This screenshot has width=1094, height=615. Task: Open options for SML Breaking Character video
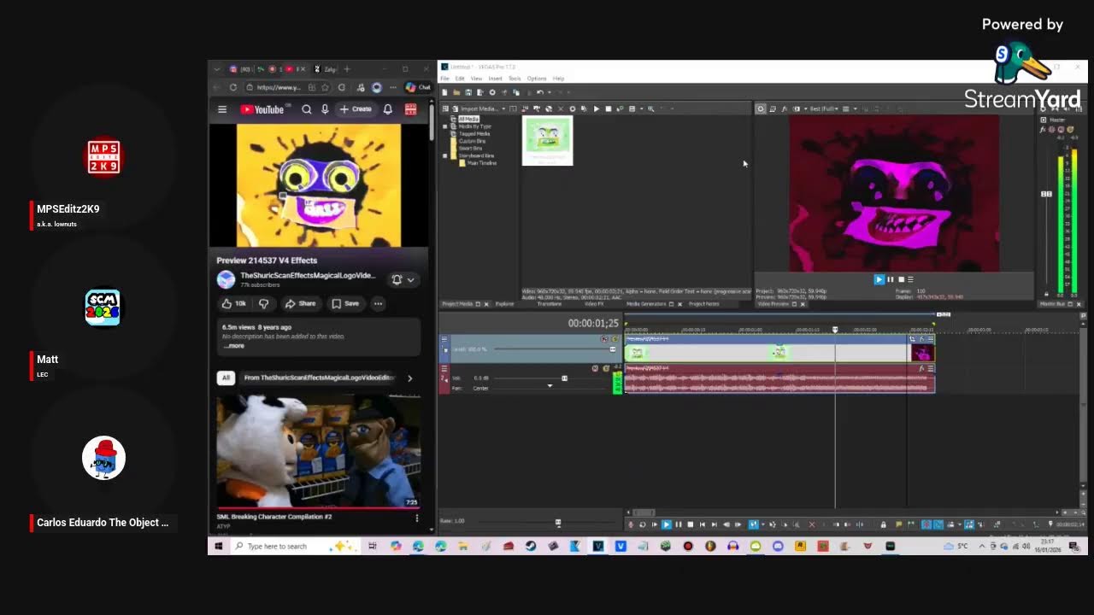click(x=417, y=518)
